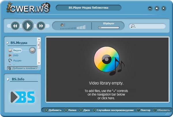Collapse the BS.Медиа panel arrow
The image size is (173, 117).
tap(7, 43)
